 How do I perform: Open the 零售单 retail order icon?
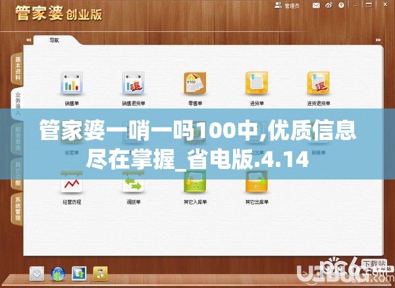(195, 84)
